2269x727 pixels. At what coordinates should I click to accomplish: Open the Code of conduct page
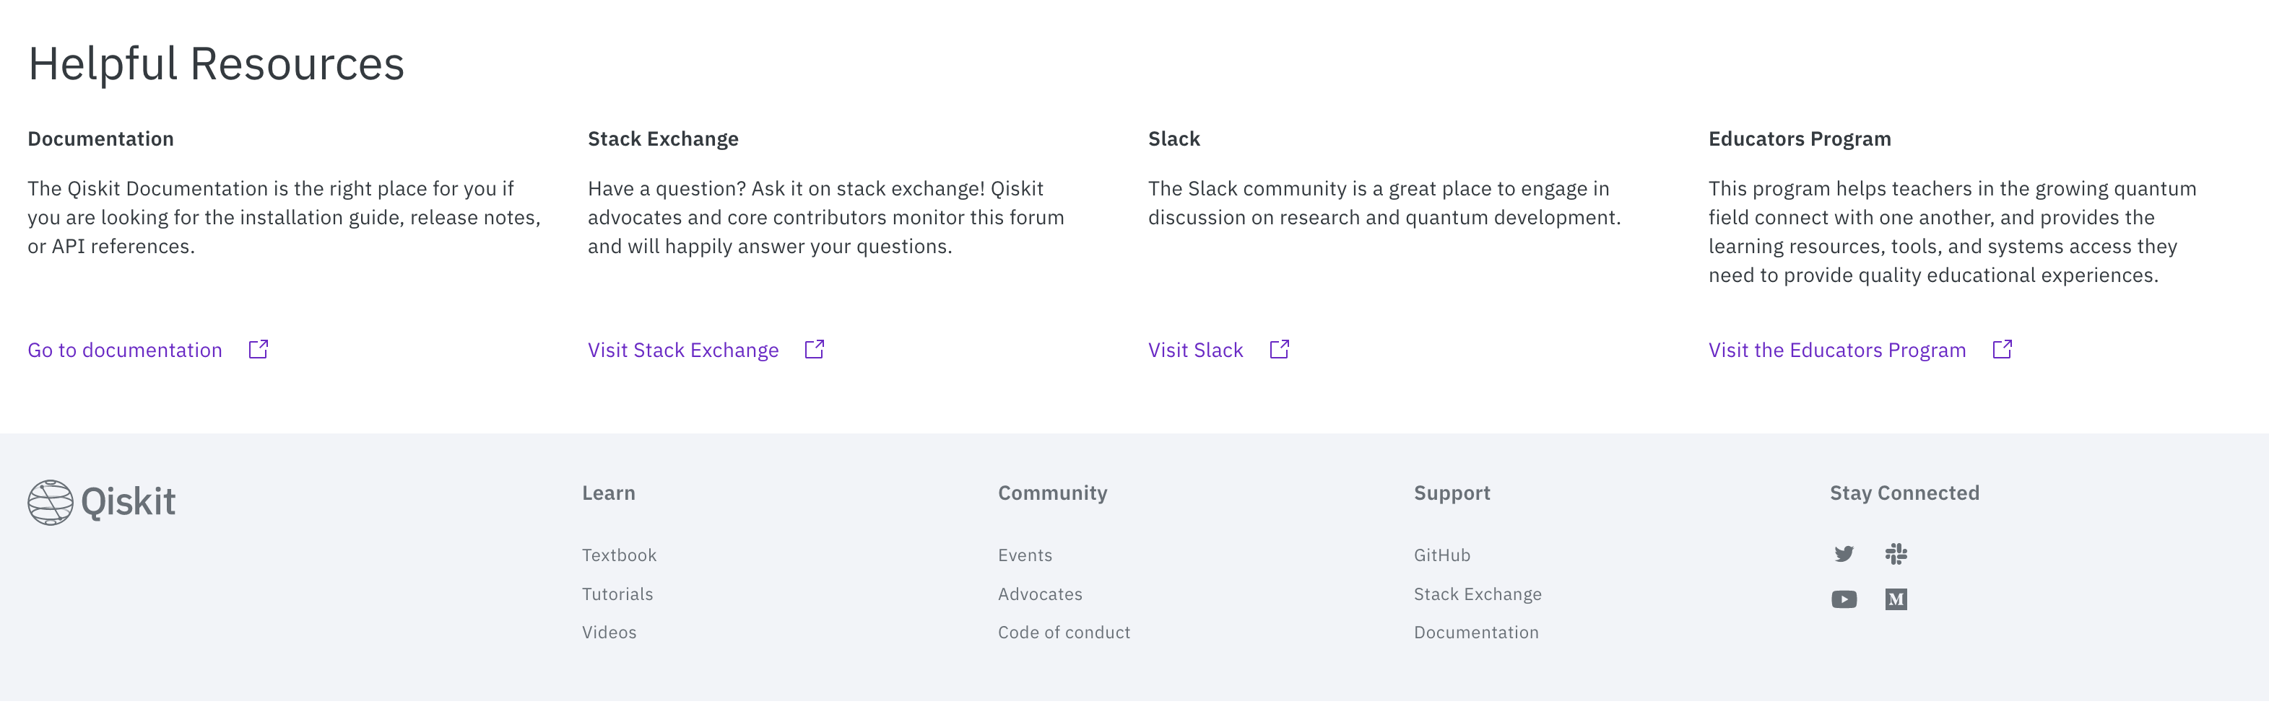coord(1063,632)
